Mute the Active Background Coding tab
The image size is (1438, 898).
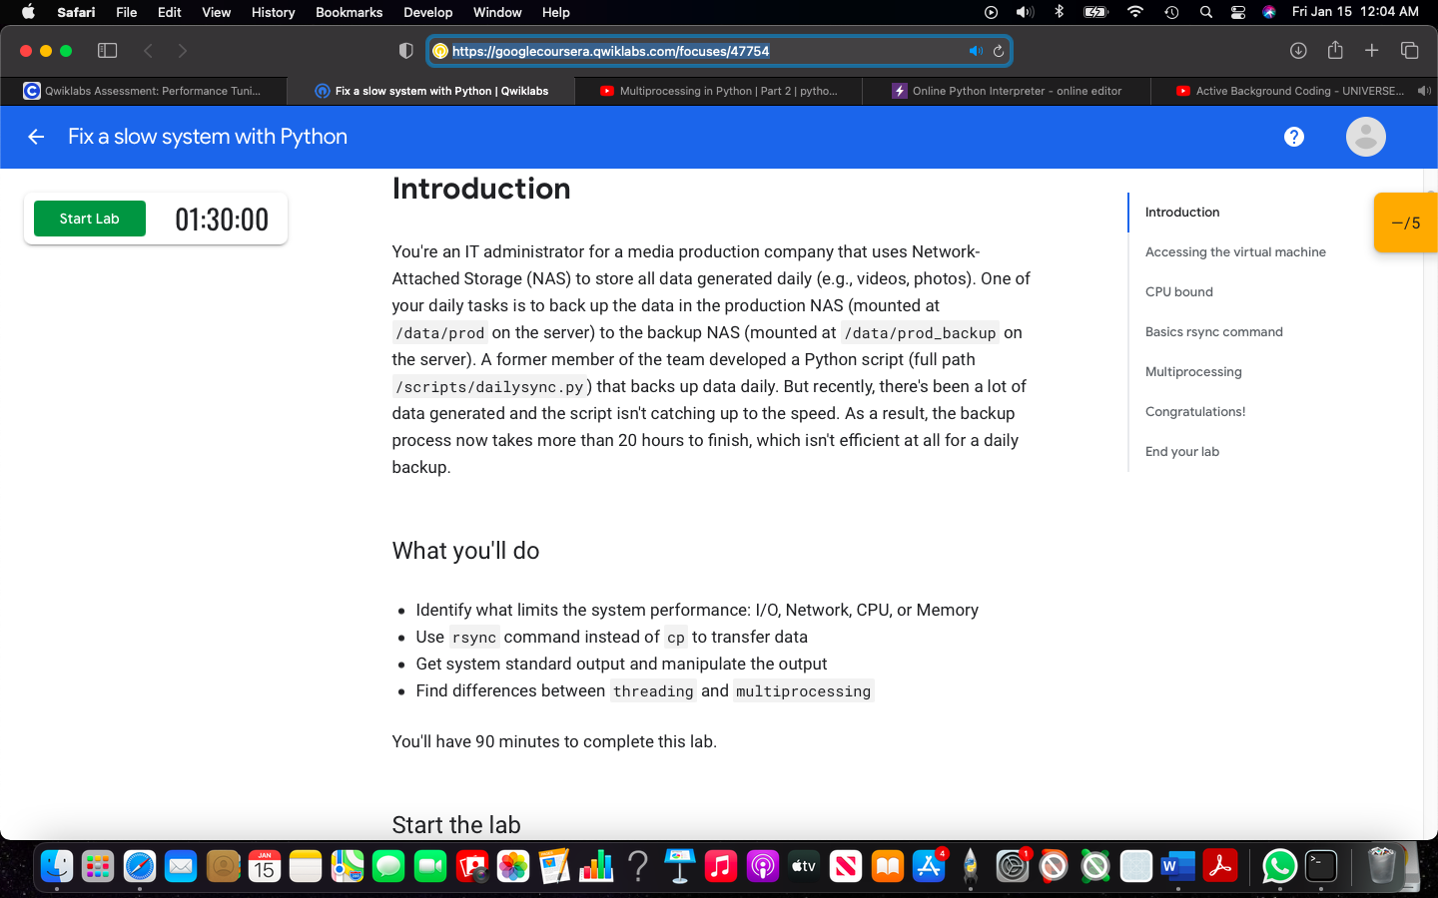pos(1425,91)
